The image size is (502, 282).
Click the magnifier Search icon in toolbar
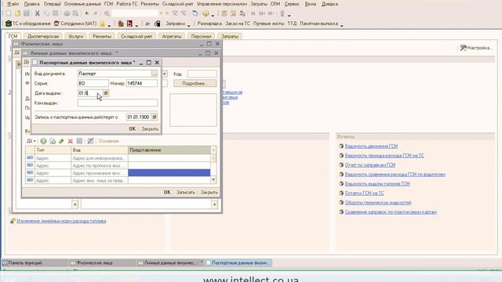tap(107, 13)
